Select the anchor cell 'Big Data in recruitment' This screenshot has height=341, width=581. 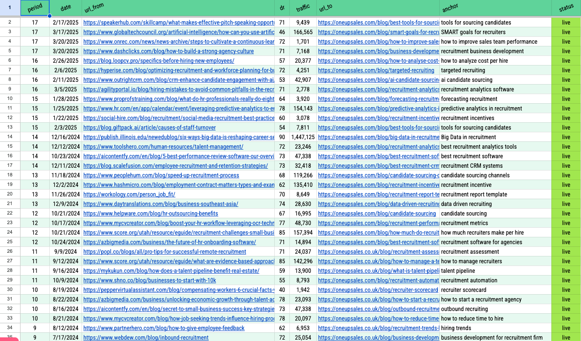495,137
